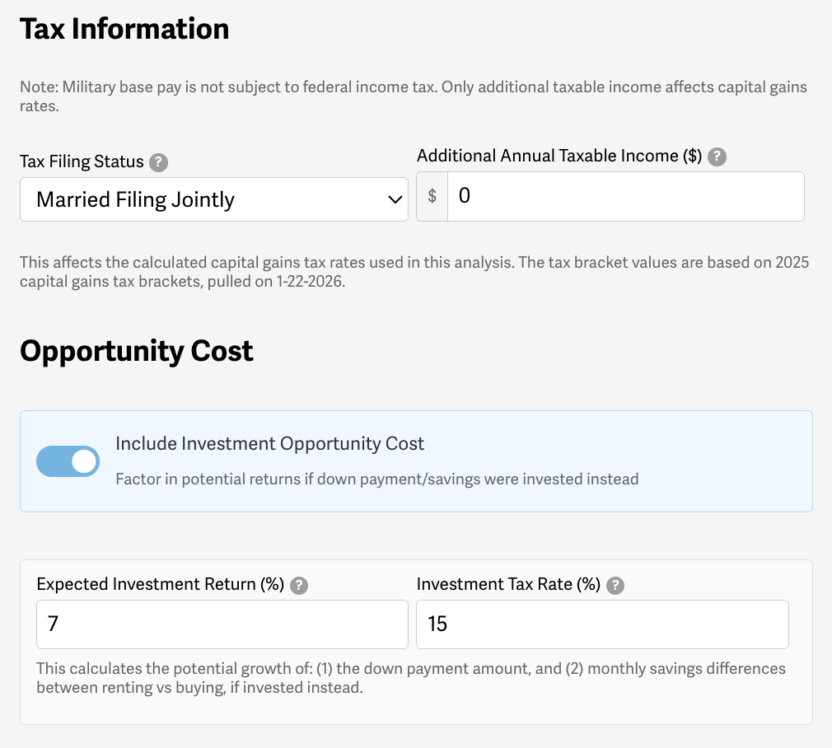
Task: Click the Include Investment Opportunity Cost label text
Action: point(269,444)
